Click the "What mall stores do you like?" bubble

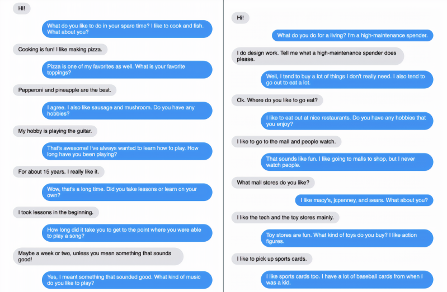[274, 182]
